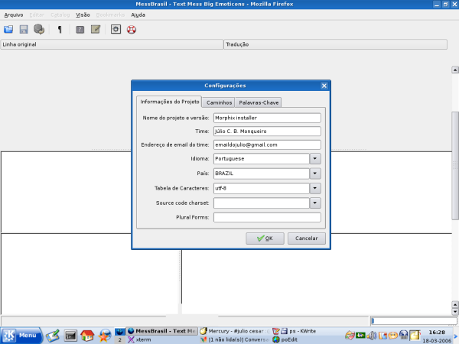Screen dimensions: 459x344
Task: Click the gray question-mark fuzzy toolbar icon
Action: [x=80, y=29]
